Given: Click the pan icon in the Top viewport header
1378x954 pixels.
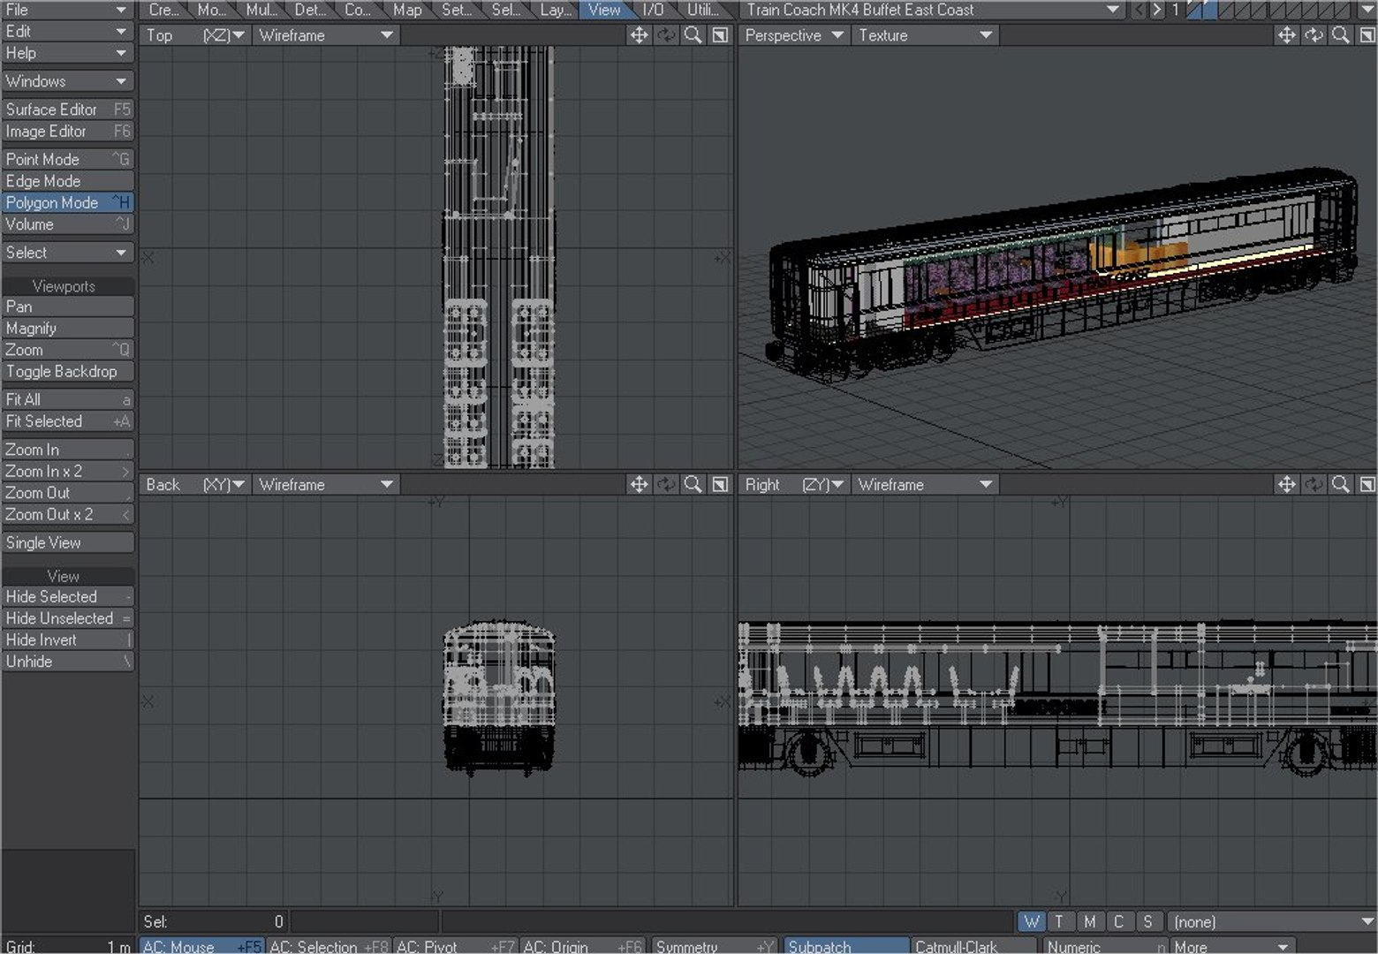Looking at the screenshot, I should [x=638, y=35].
